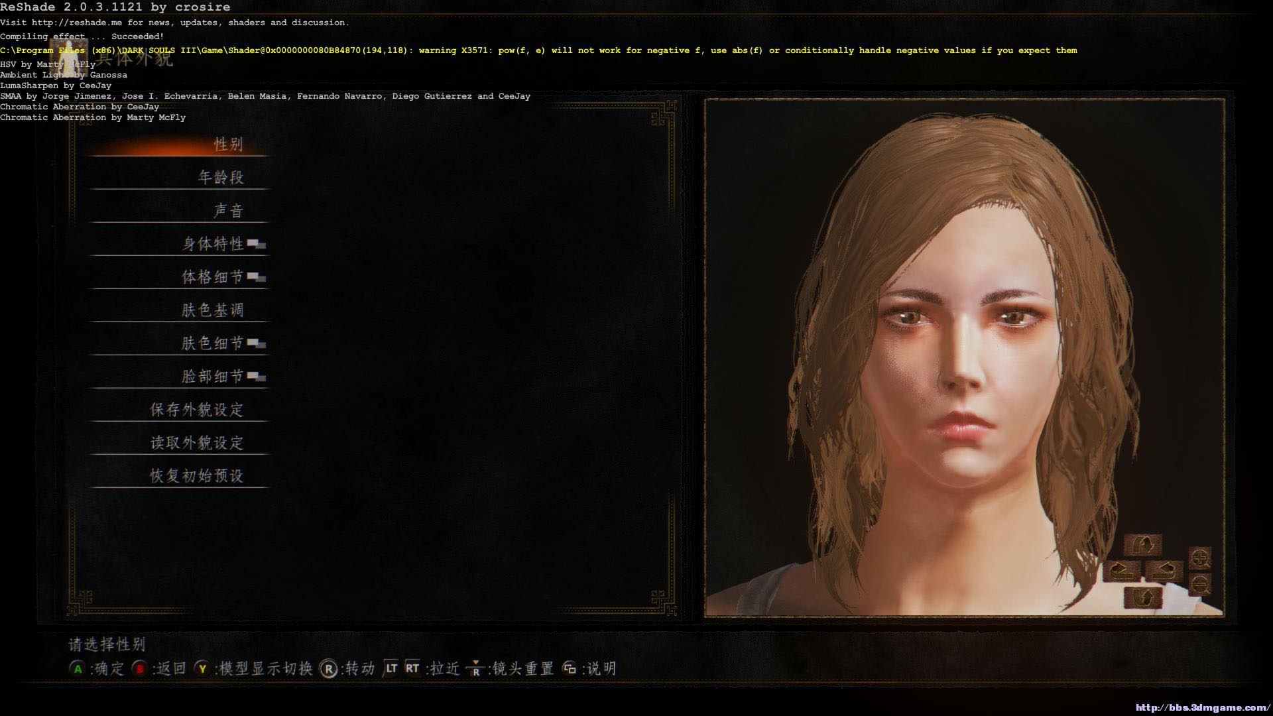
Task: Open the 肤色细节 menu entry
Action: tap(179, 343)
